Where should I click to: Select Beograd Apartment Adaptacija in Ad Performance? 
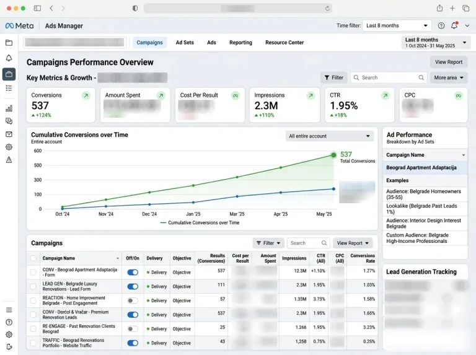pyautogui.click(x=425, y=167)
